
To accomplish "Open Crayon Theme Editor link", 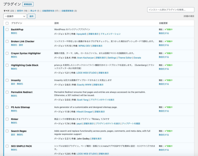I will click(x=125, y=58).
